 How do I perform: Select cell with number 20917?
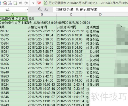[x=14, y=31]
